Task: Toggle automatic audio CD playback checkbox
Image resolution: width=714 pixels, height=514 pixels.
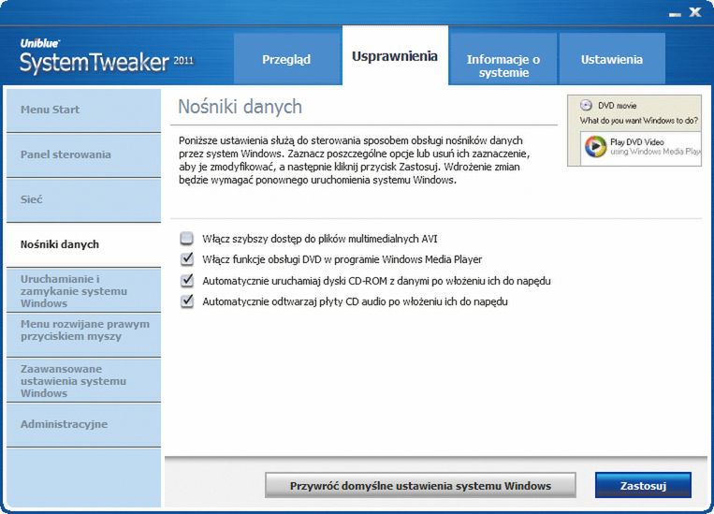Action: coord(187,301)
